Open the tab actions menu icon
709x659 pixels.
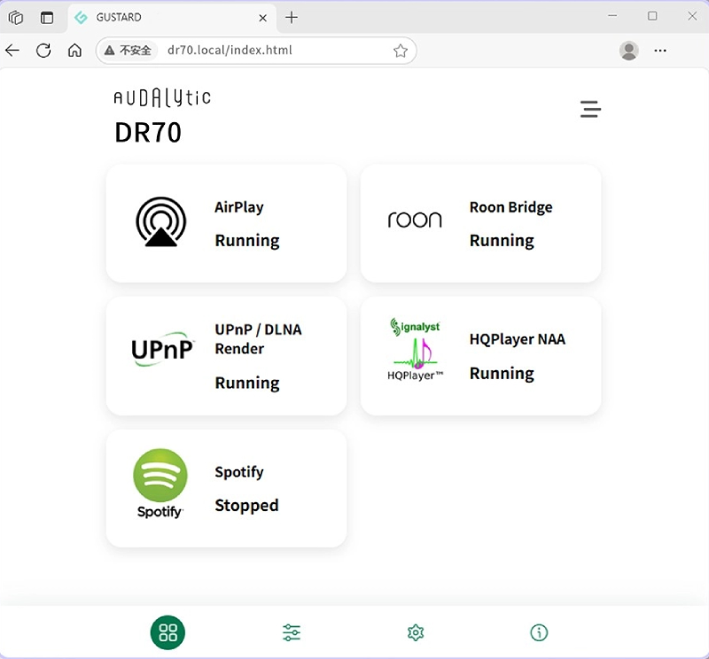pos(47,18)
